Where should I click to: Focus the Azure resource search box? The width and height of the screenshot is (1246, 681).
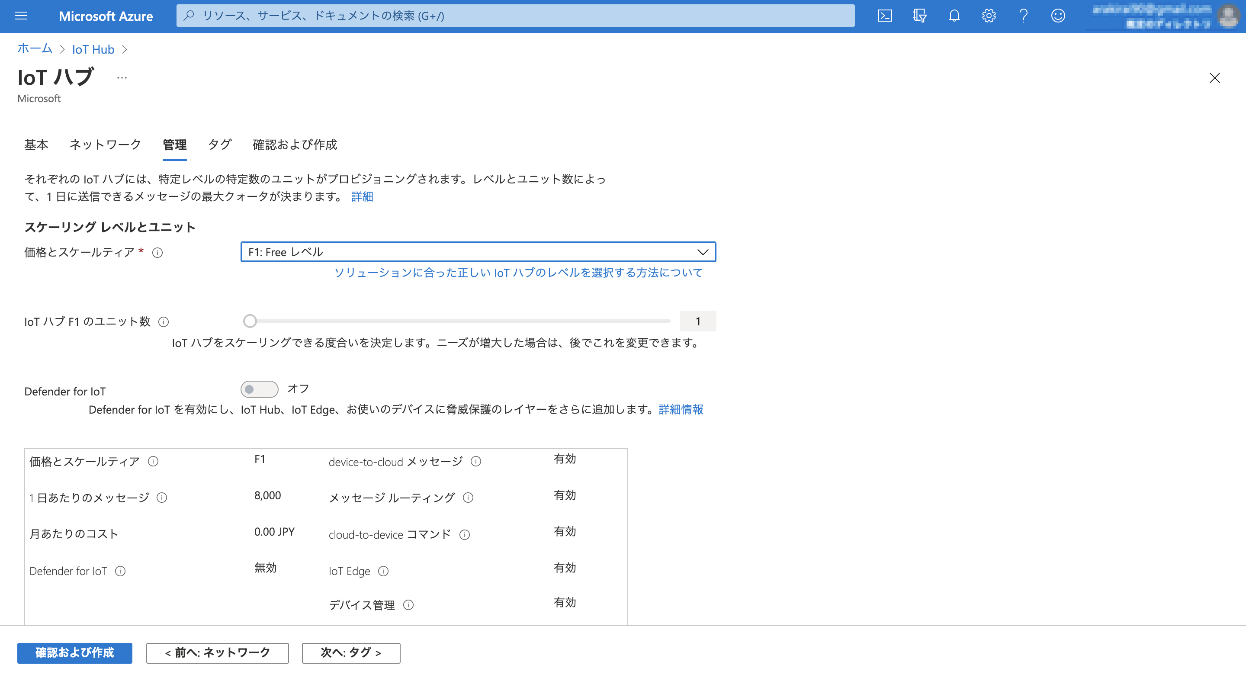515,16
